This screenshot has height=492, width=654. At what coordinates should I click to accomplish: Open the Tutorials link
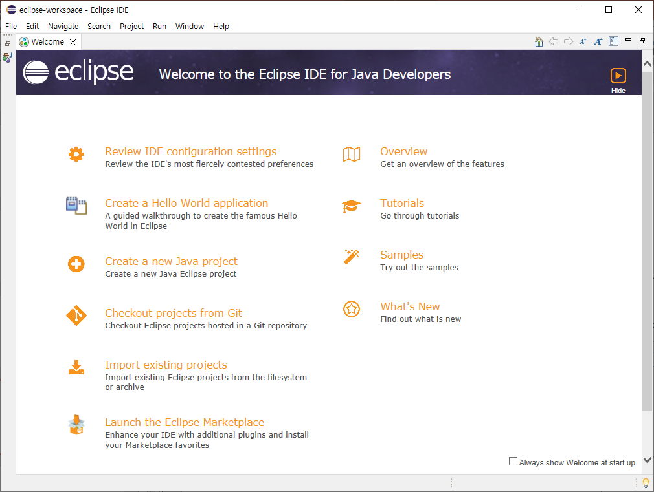[402, 203]
